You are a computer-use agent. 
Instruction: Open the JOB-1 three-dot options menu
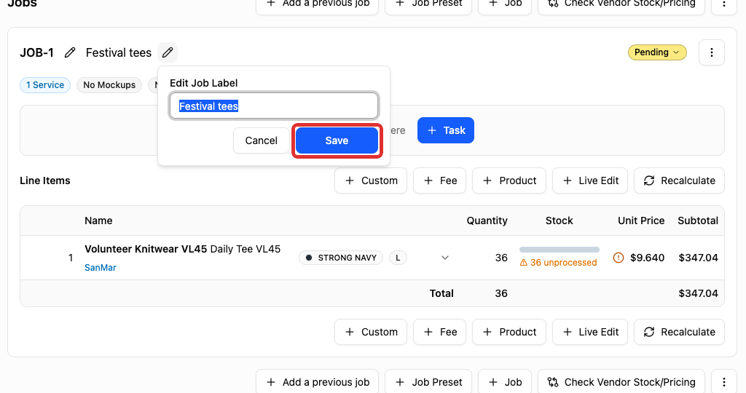tap(711, 52)
